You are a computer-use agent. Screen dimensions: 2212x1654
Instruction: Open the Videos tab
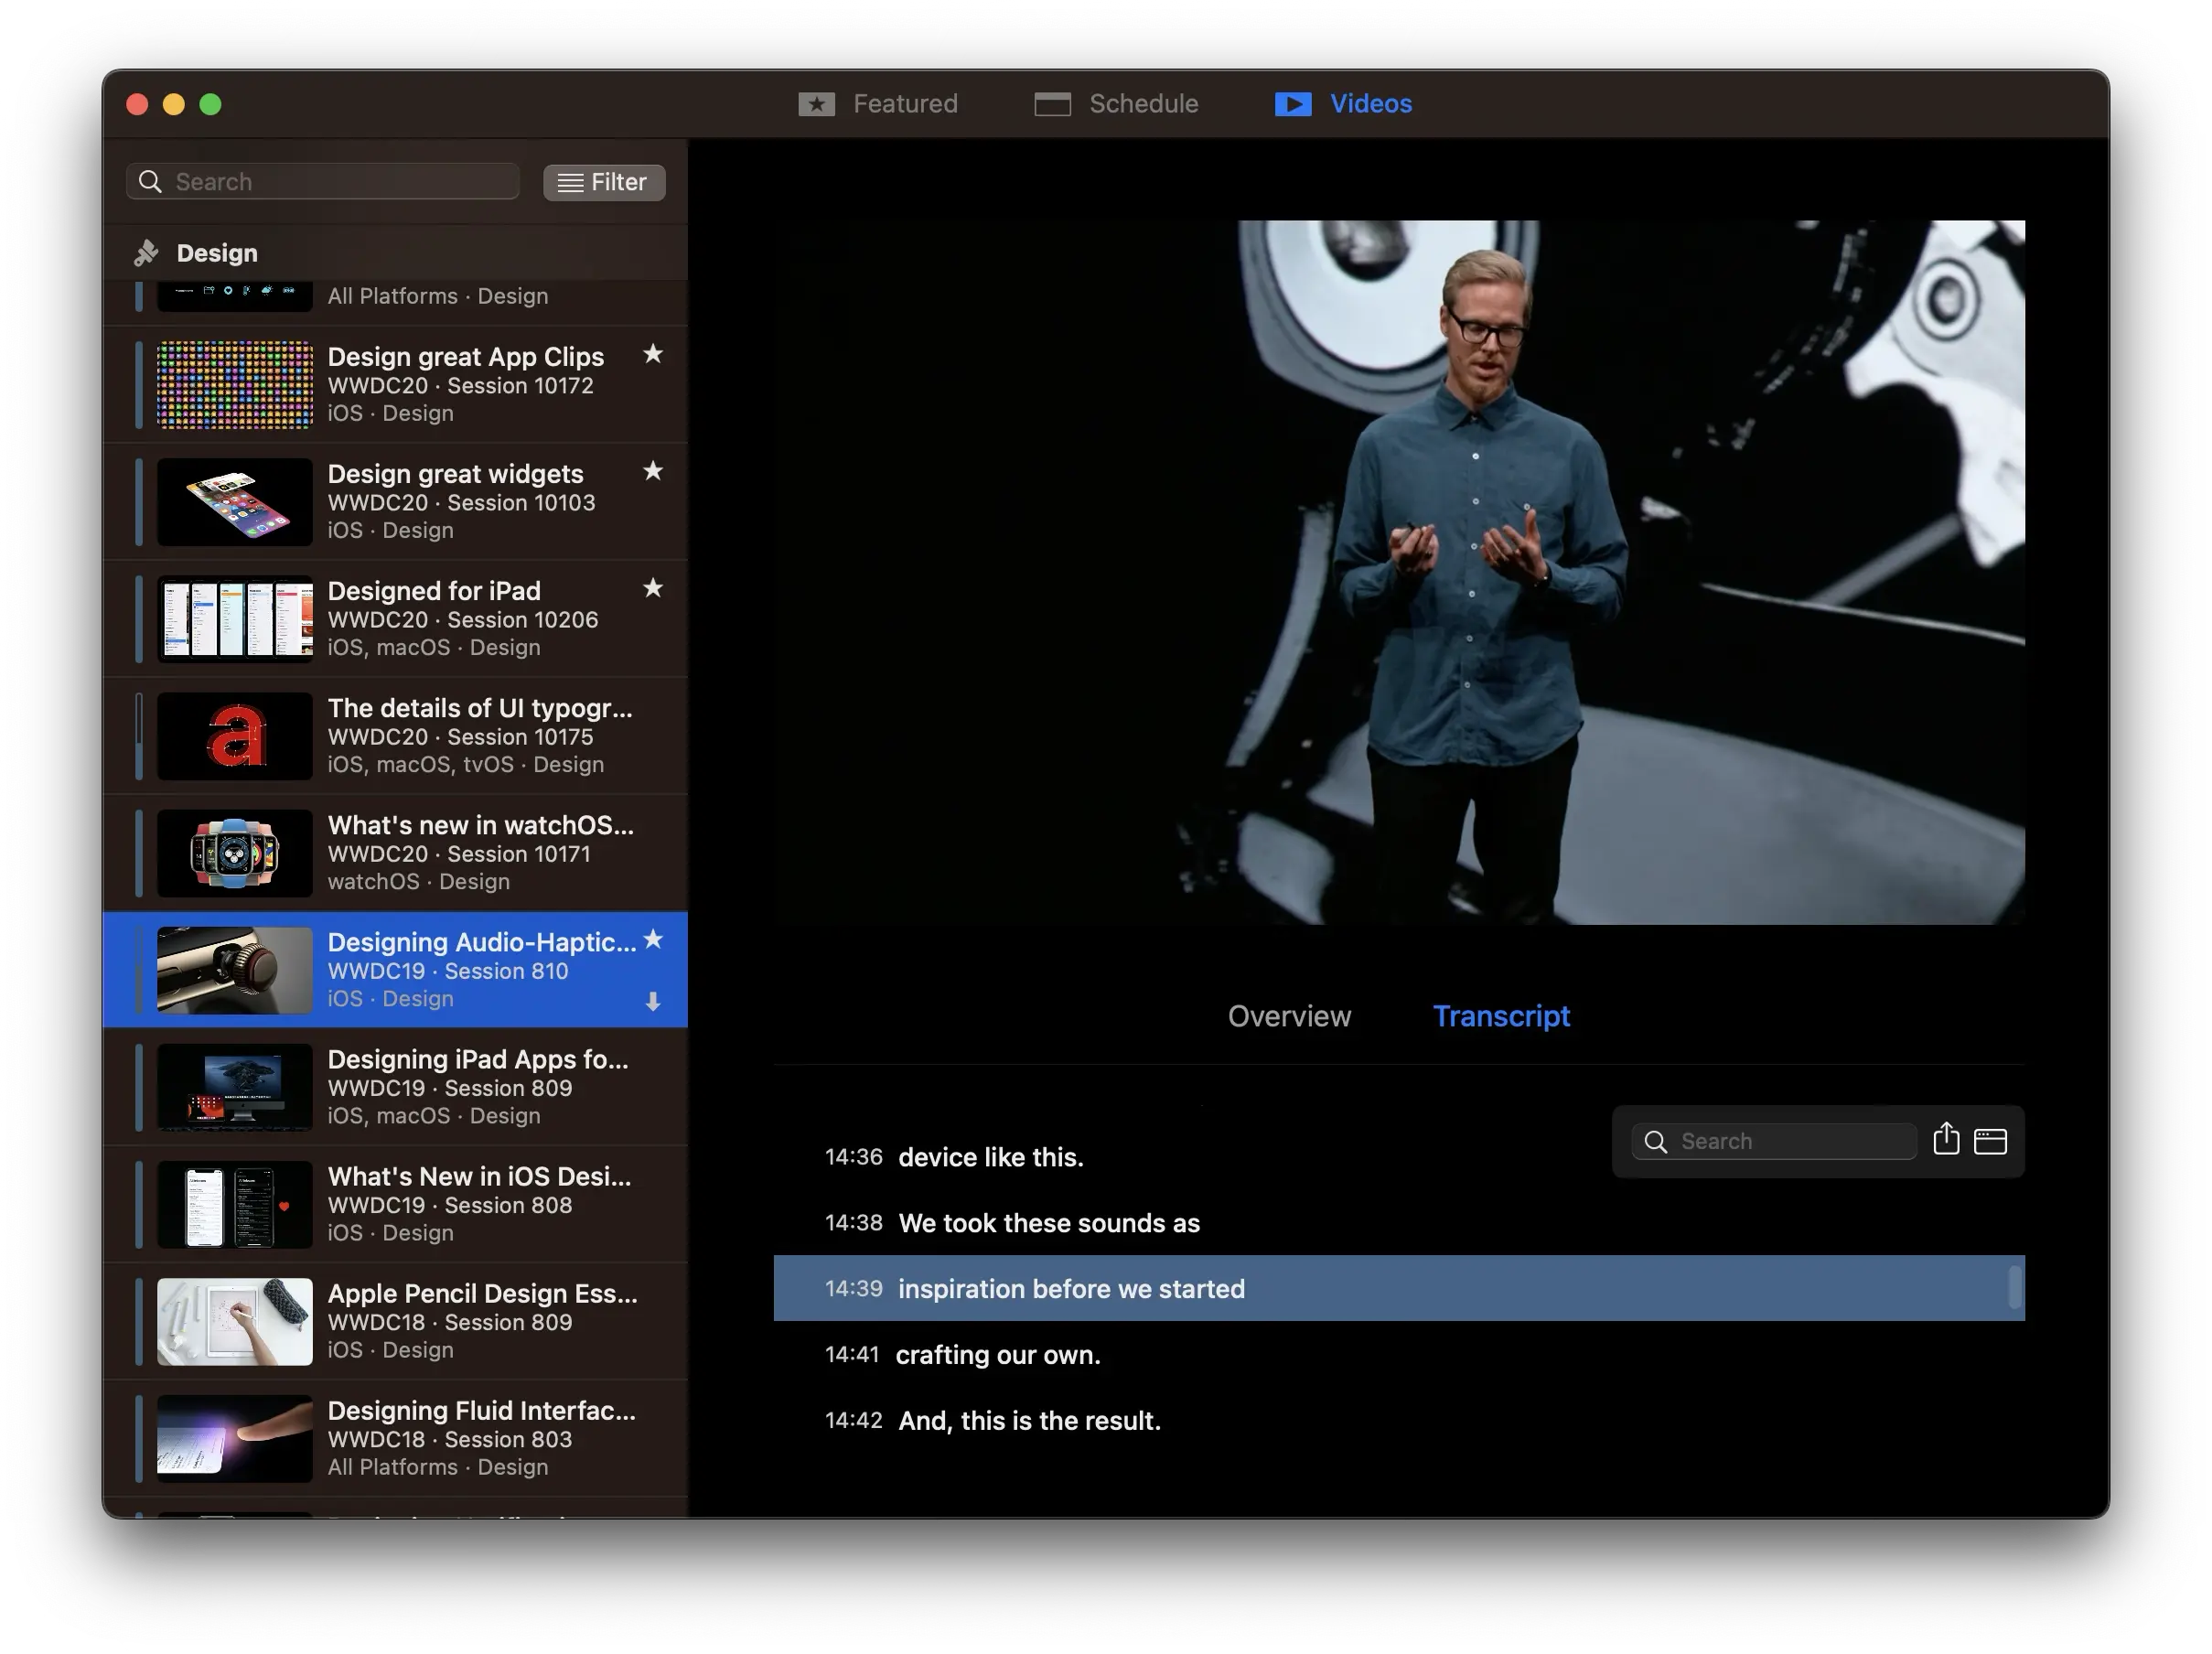point(1344,104)
